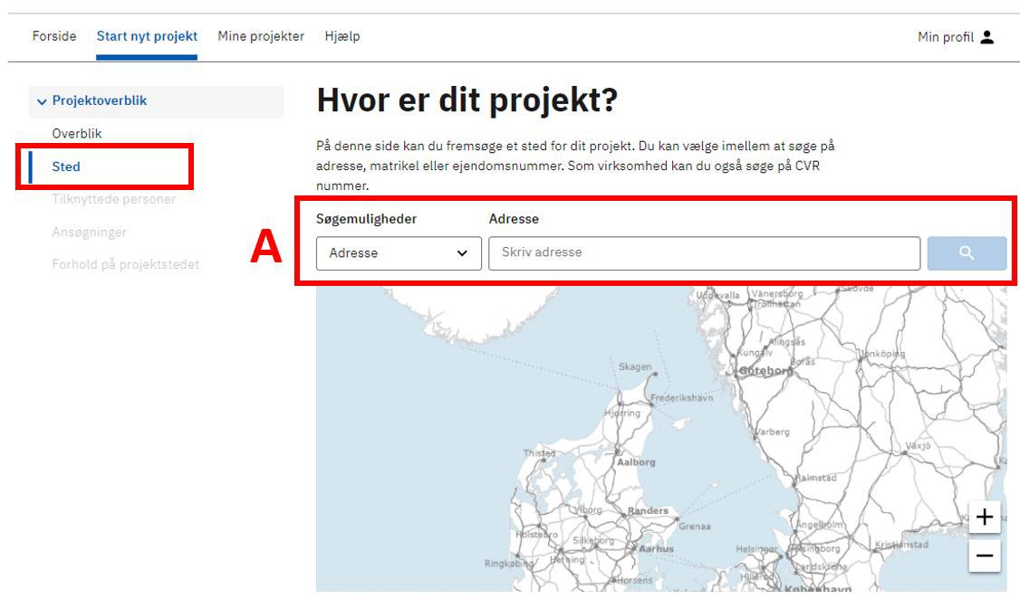Click the Skriv adresse input field
This screenshot has width=1020, height=599.
tap(704, 252)
